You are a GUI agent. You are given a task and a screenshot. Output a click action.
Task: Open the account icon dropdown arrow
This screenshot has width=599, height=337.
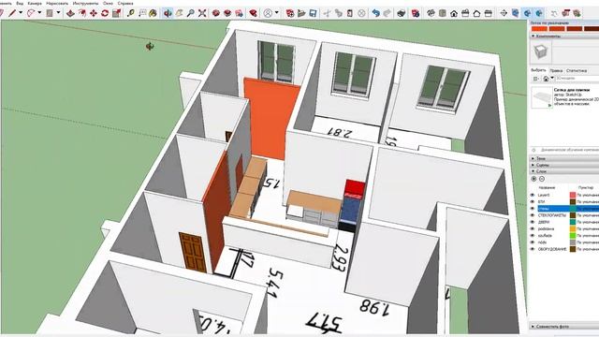pos(277,13)
